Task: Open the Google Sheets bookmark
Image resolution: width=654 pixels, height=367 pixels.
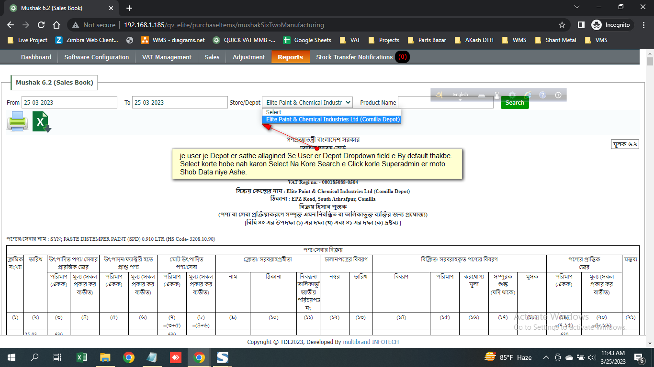Action: (307, 40)
